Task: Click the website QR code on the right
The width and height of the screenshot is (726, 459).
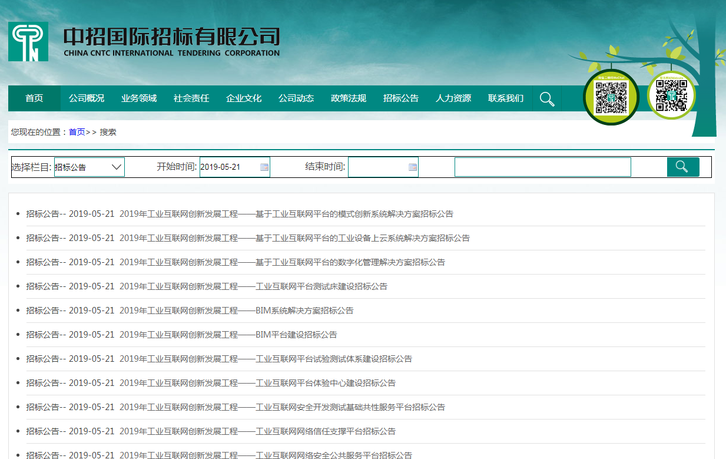Action: click(x=671, y=95)
